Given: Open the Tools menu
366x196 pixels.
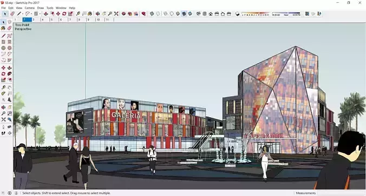Looking at the screenshot, I should click(x=50, y=8).
